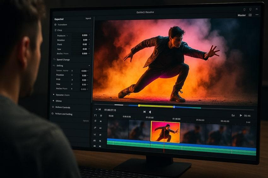The height and width of the screenshot is (178, 268).
Task: Mute audio with the speaker icon
Action: pyautogui.click(x=150, y=112)
